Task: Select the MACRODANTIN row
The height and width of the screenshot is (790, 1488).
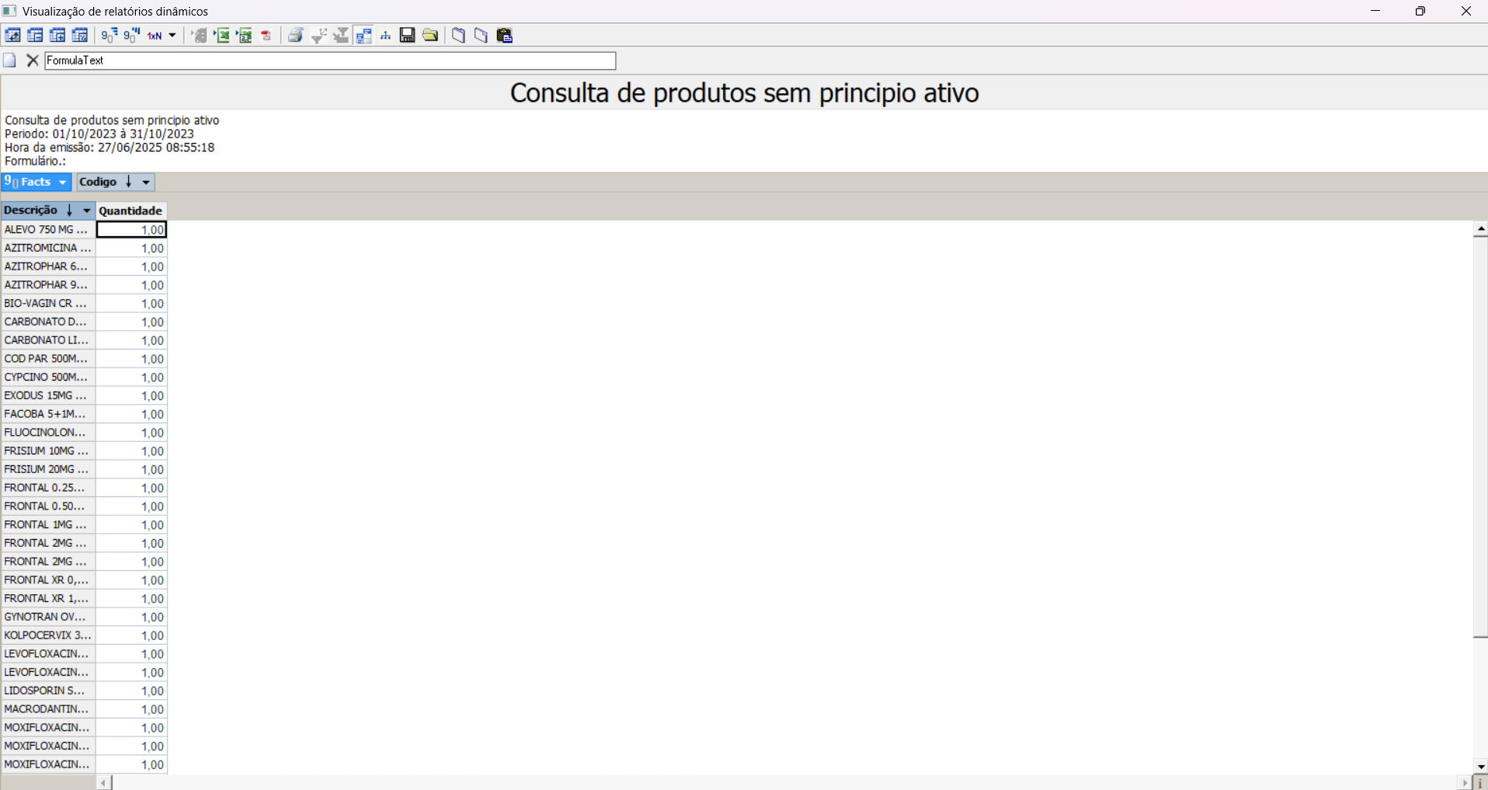Action: [x=48, y=709]
